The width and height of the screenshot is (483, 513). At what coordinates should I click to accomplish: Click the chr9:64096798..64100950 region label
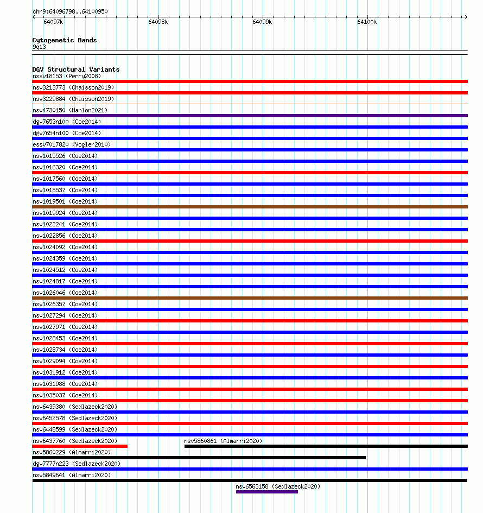(70, 11)
